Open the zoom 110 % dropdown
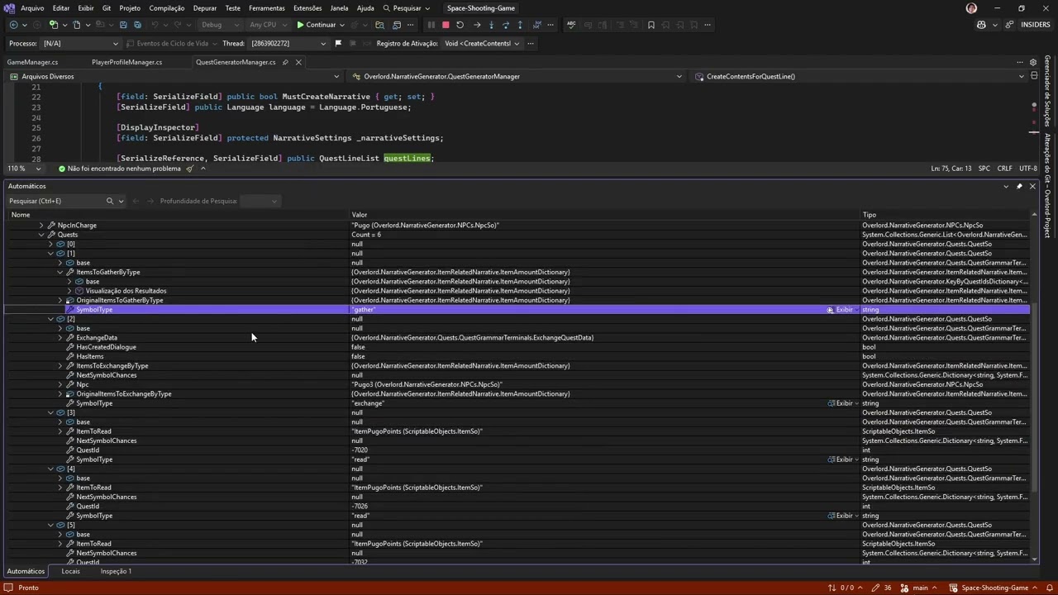 click(x=25, y=169)
